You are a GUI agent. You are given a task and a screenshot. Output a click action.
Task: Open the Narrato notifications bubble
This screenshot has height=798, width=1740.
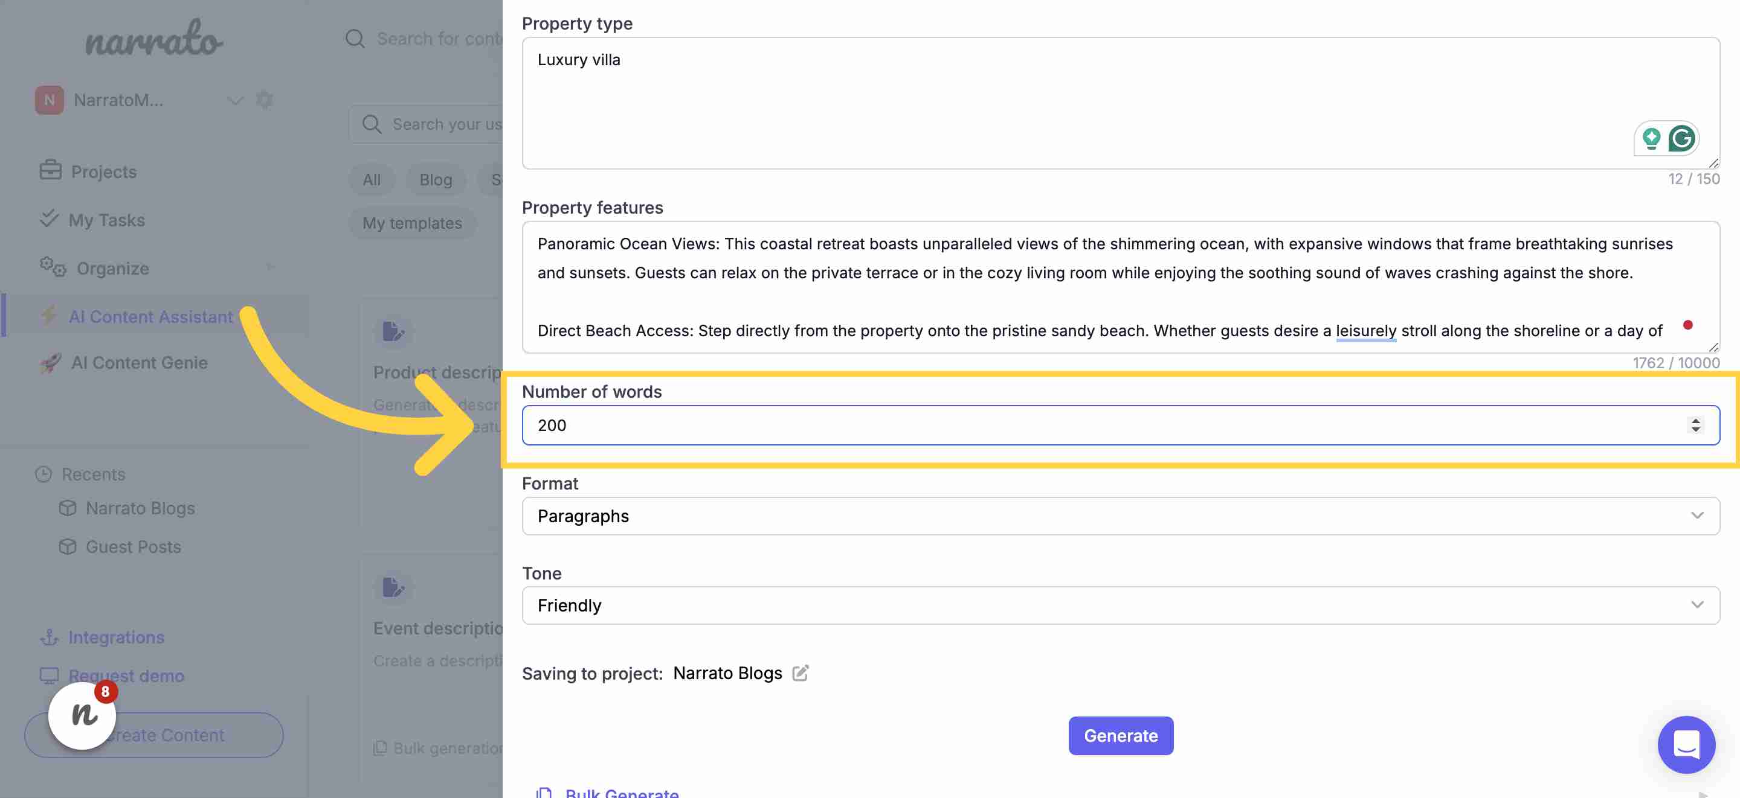(x=82, y=716)
